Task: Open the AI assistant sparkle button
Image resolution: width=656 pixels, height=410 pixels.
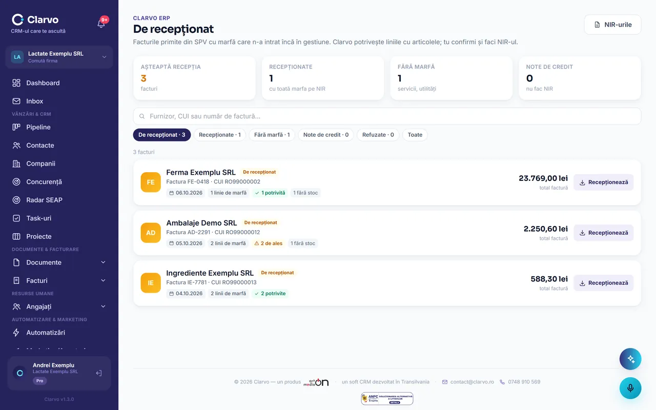Action: pyautogui.click(x=630, y=359)
